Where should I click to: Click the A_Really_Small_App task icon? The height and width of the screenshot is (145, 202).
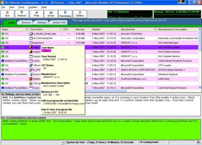31,34
